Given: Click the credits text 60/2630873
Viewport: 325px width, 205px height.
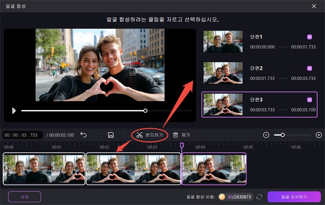Looking at the screenshot, I should pos(239,197).
